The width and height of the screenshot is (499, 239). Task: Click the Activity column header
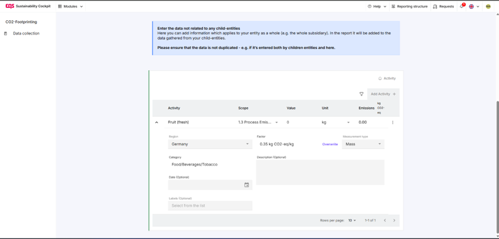coord(174,108)
